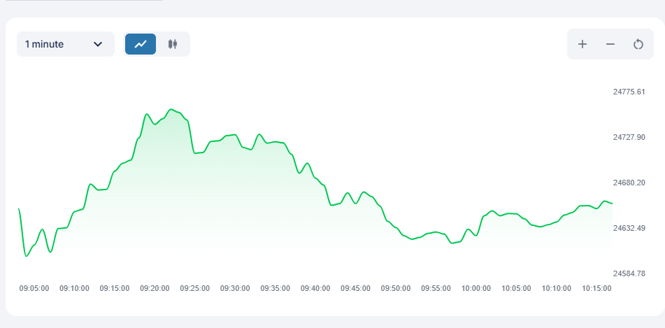Click the 24775.61 price axis label
Screen dimensions: 665x328
click(x=629, y=92)
